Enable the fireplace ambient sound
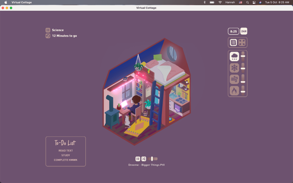293x183 pixels. click(x=234, y=91)
